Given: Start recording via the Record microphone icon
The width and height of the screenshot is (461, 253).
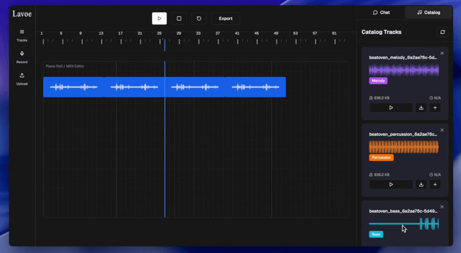Looking at the screenshot, I should 22,57.
